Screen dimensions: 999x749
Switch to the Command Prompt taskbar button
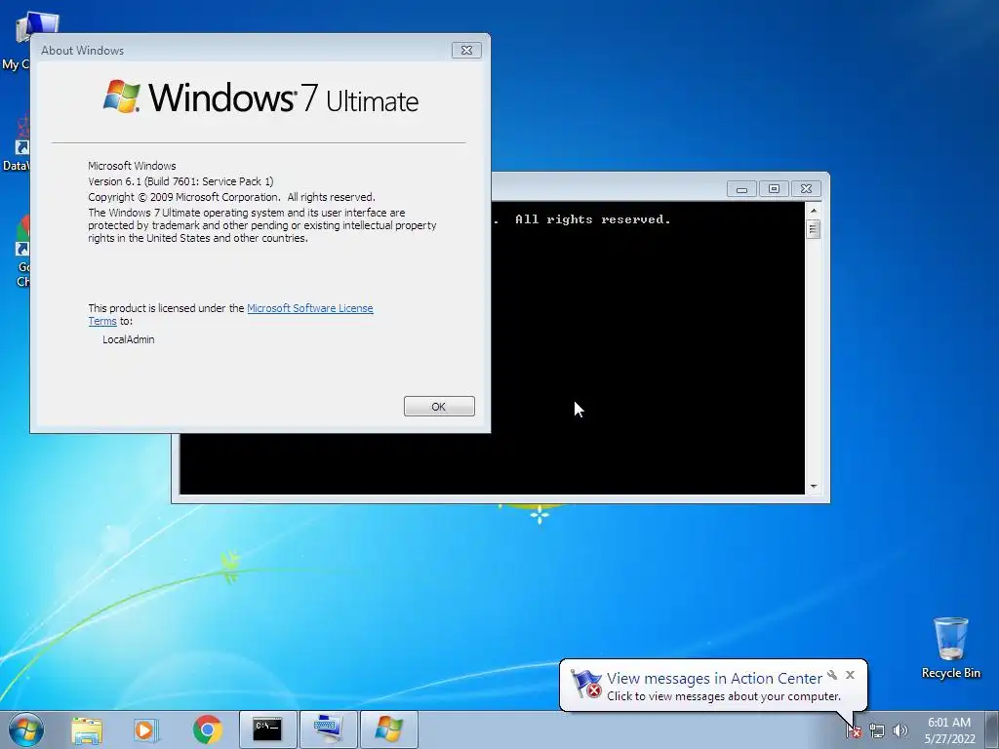(x=267, y=729)
